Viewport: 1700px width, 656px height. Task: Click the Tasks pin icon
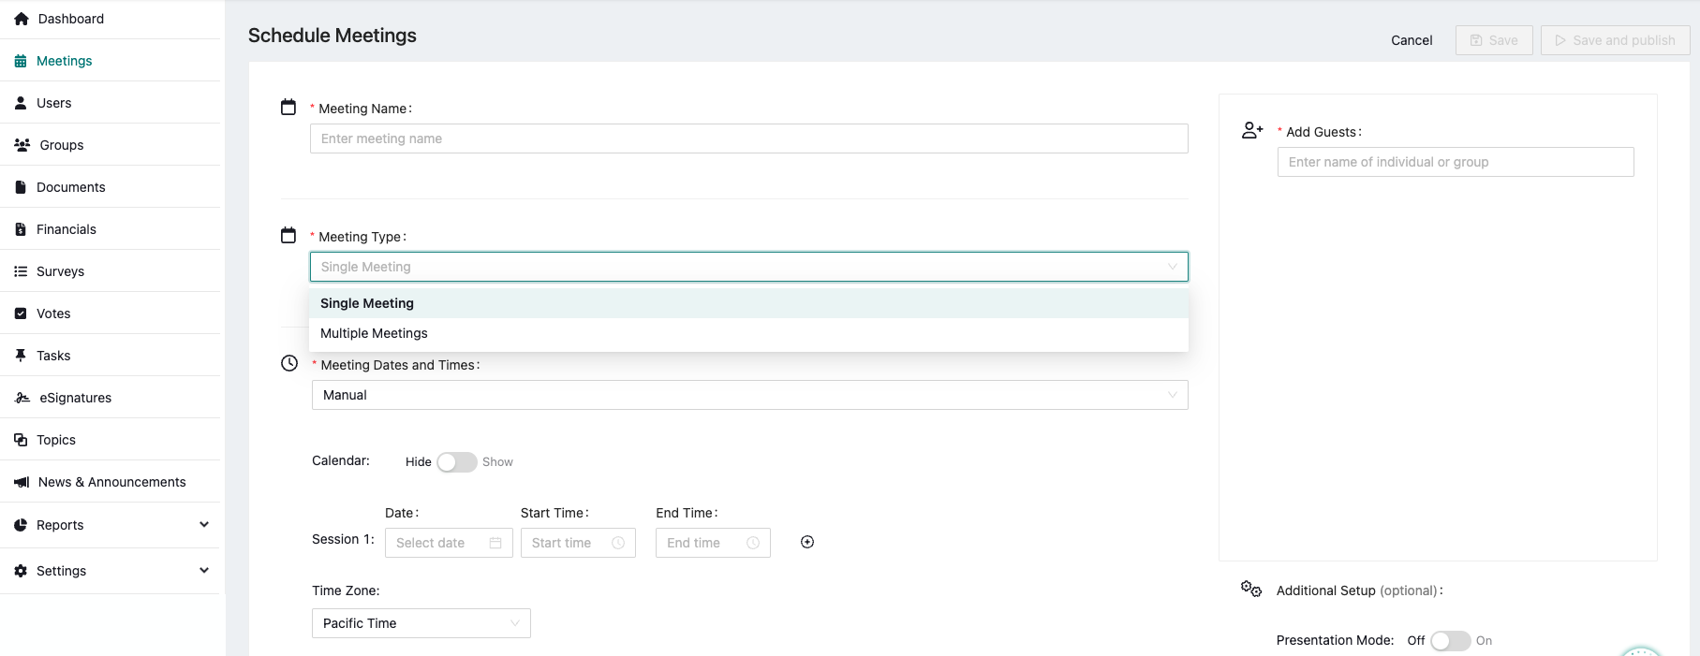21,356
